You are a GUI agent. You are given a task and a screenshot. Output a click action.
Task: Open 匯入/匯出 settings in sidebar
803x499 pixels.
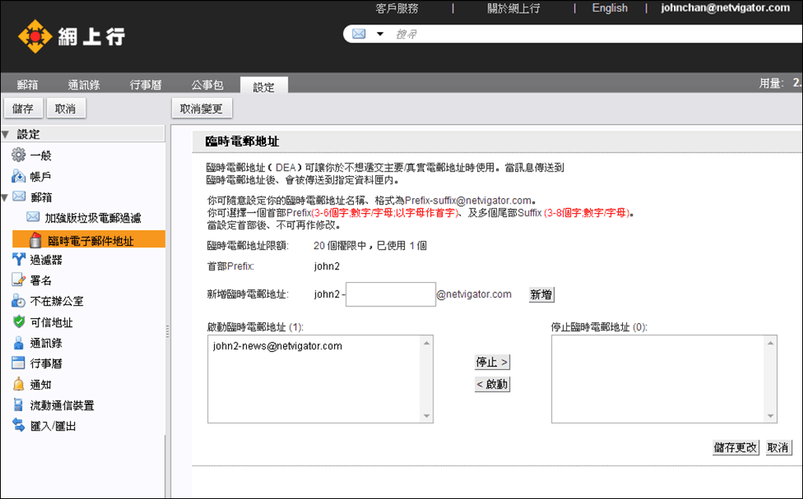(x=53, y=427)
